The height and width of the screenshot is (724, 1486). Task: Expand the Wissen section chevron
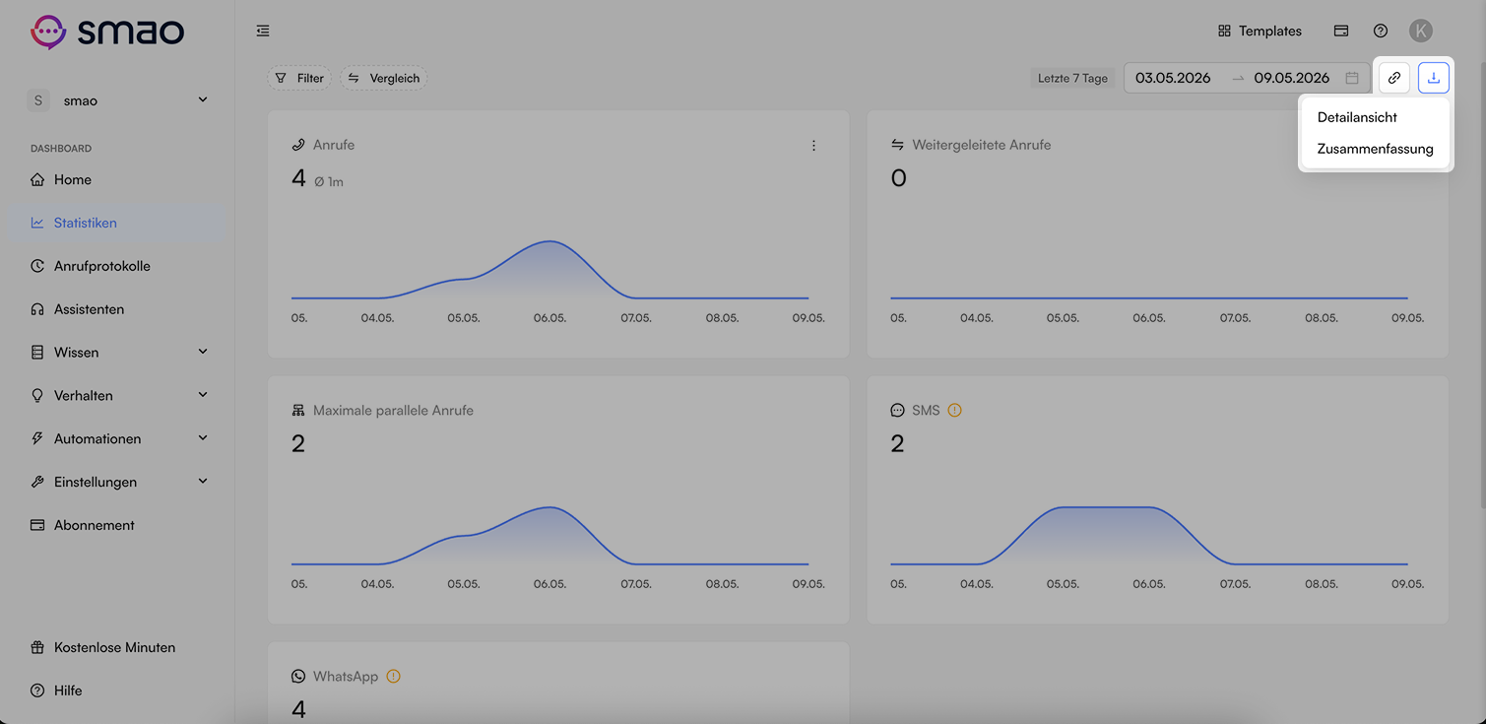(203, 353)
